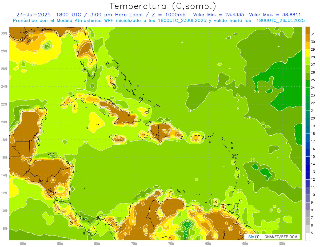Click the 80W longitude axis label
The width and height of the screenshot is (320, 247).
click(x=97, y=243)
